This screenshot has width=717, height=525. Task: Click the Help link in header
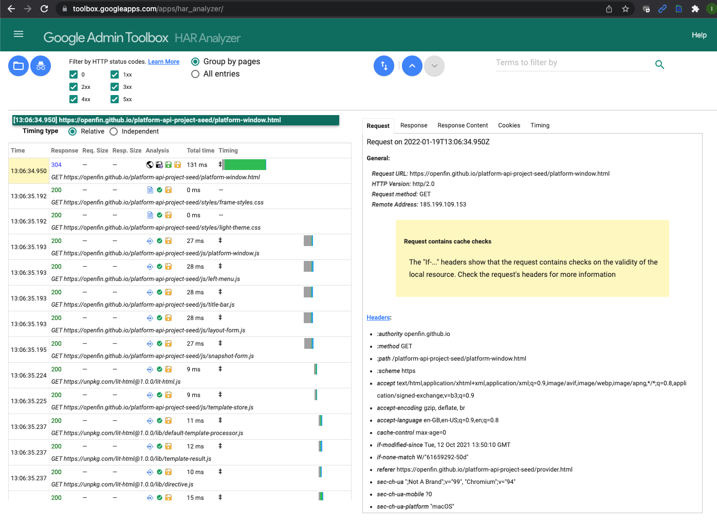pos(699,35)
